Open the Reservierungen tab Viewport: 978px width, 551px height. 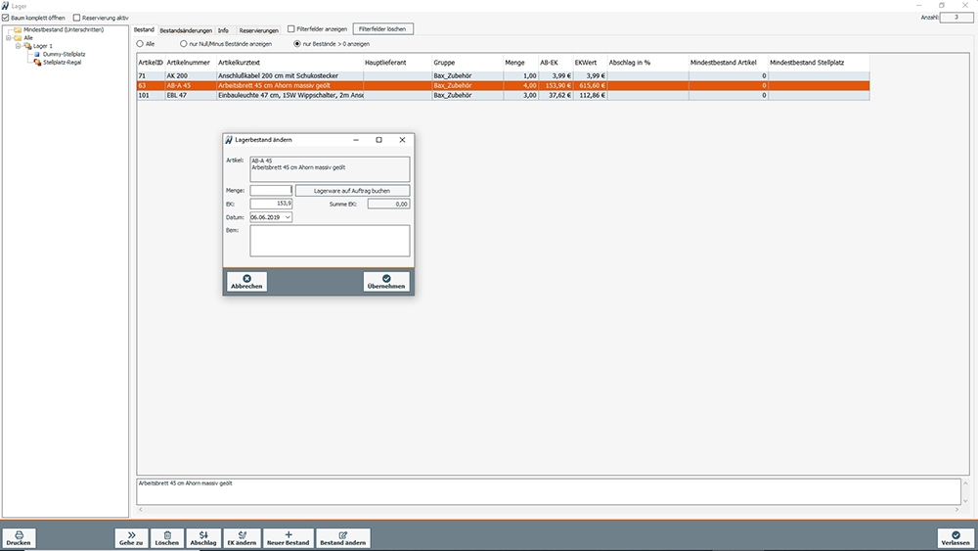257,30
